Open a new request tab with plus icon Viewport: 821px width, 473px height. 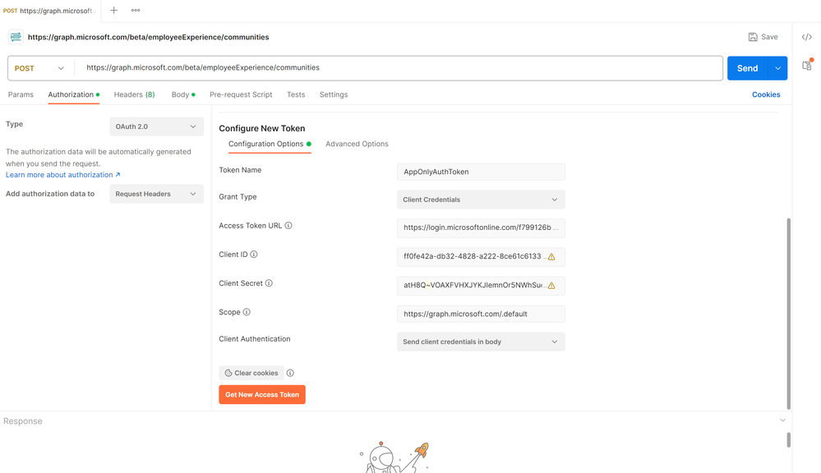pyautogui.click(x=113, y=11)
